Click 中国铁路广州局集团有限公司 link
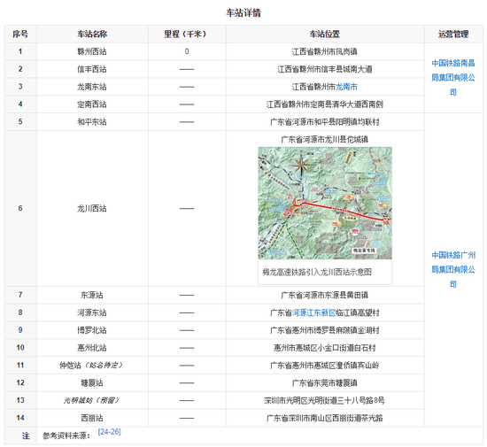487x447 pixels. click(x=453, y=269)
